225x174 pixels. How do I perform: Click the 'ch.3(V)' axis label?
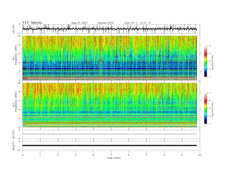coord(13,134)
